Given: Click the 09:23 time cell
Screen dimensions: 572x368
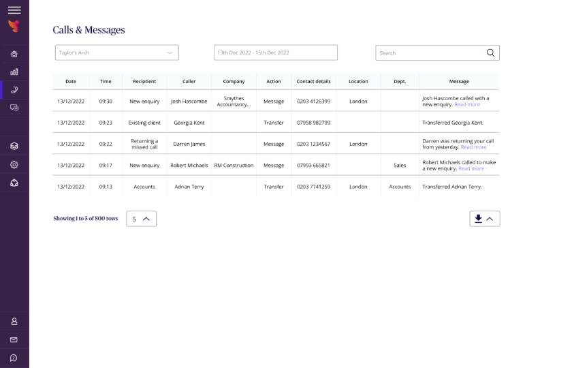Looking at the screenshot, I should (106, 123).
